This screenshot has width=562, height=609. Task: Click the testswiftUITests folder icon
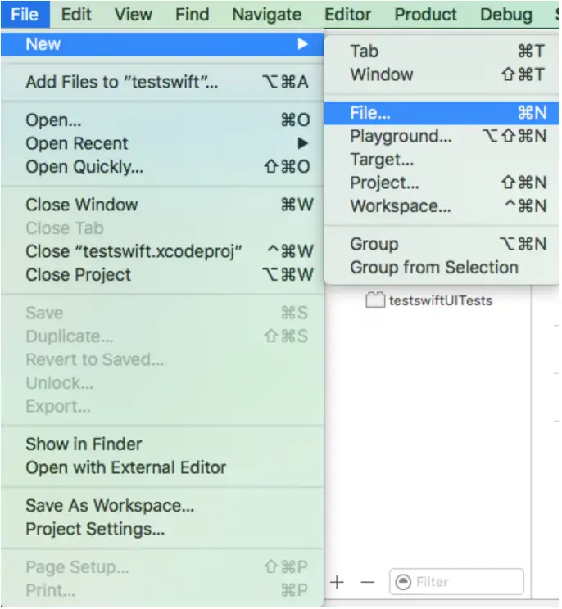(x=375, y=300)
